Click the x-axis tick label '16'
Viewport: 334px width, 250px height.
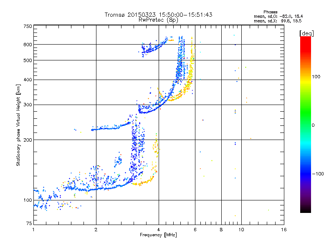point(284,230)
